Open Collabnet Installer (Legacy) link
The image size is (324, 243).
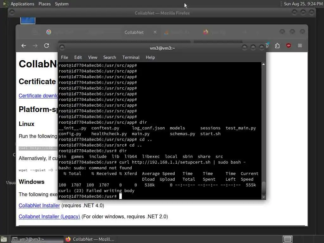tap(49, 216)
